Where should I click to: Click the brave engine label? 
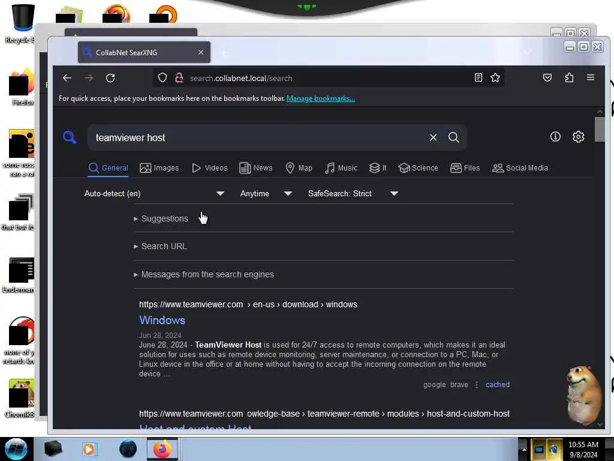pyautogui.click(x=459, y=385)
